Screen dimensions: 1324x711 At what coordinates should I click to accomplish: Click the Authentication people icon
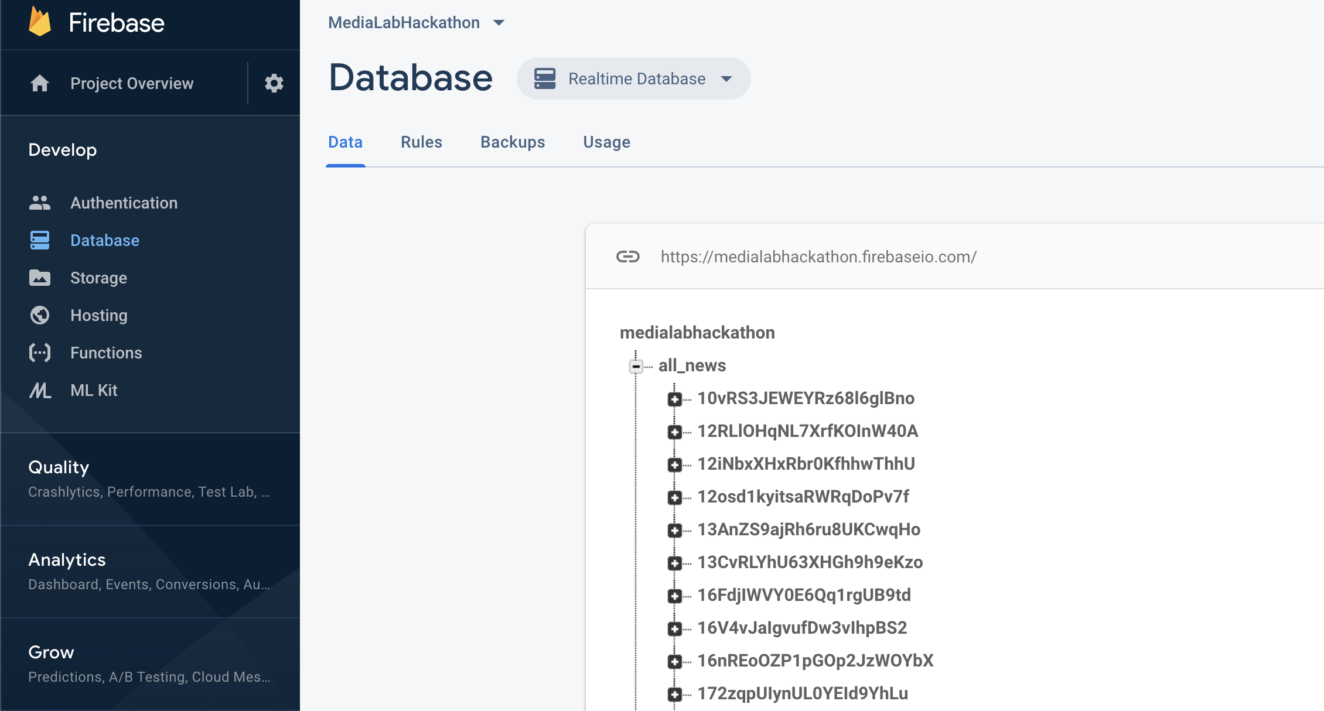pyautogui.click(x=40, y=203)
